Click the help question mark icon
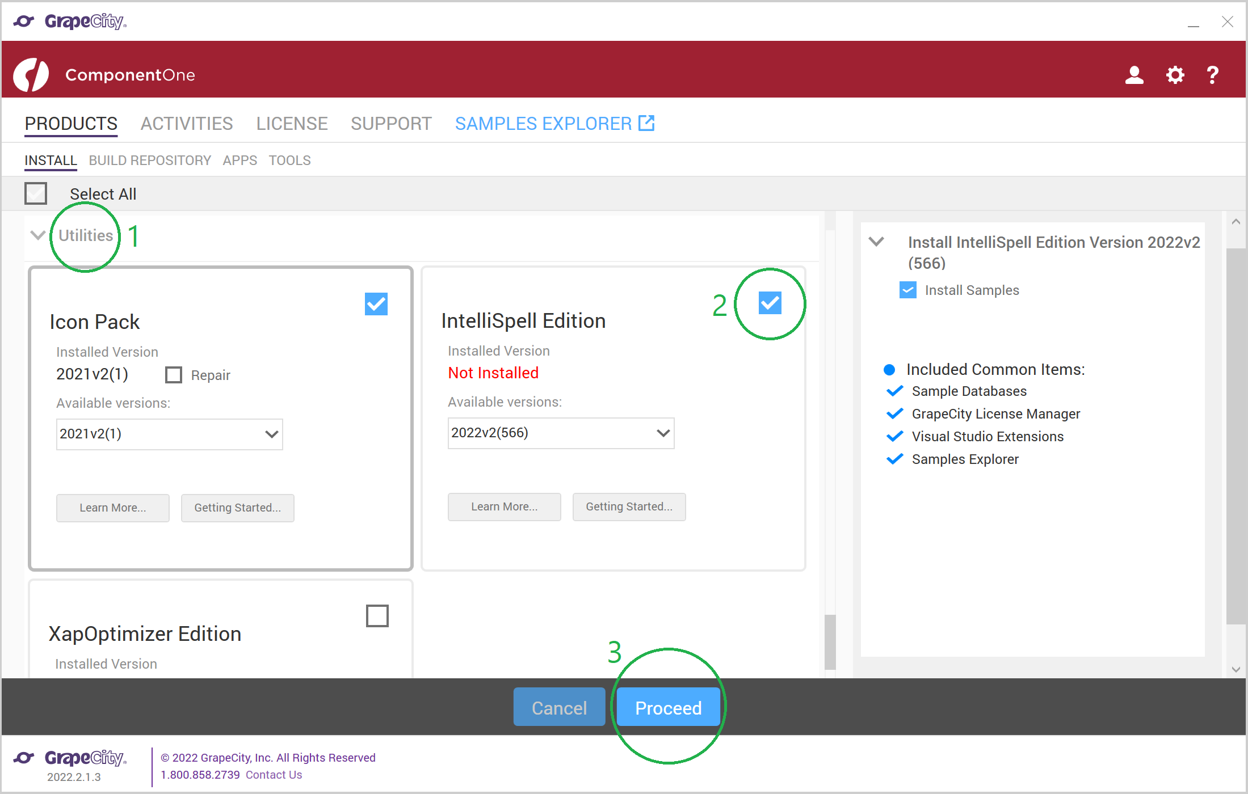 click(x=1213, y=75)
